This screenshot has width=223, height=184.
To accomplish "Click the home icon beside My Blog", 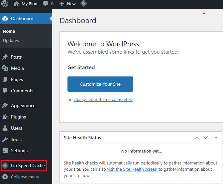I will [x=16, y=4].
